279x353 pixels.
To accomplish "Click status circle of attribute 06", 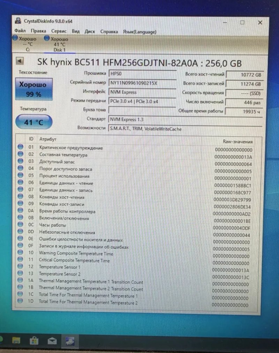I will pyautogui.click(x=21, y=182).
